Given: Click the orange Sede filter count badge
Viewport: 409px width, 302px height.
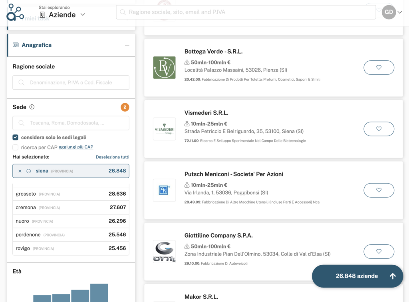Looking at the screenshot, I should click(x=125, y=107).
